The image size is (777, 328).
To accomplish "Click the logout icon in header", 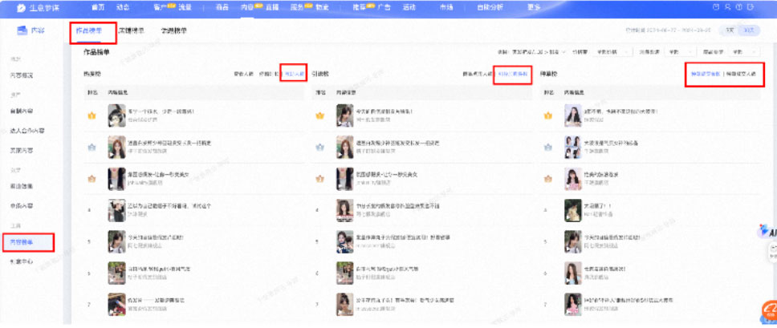I will tap(752, 7).
